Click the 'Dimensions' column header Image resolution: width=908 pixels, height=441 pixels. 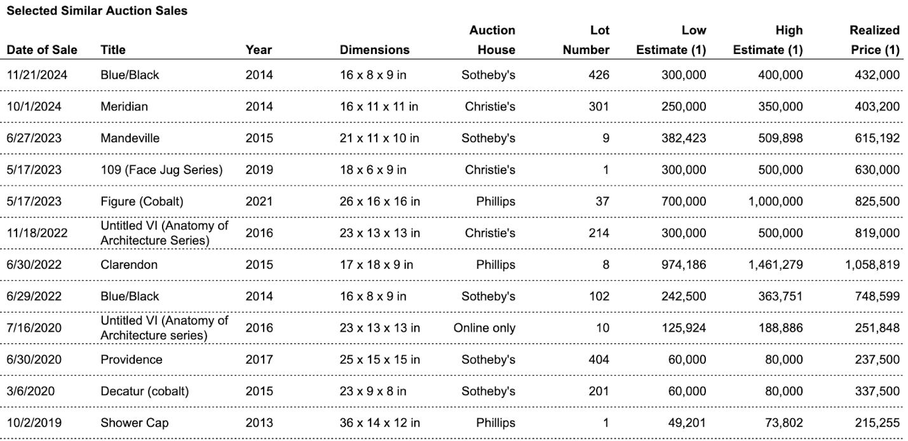[374, 50]
